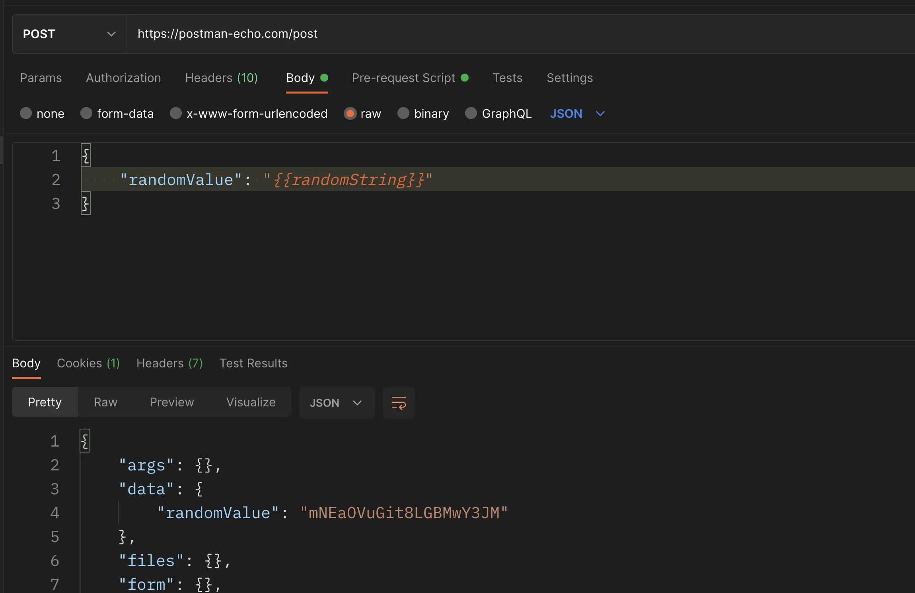The height and width of the screenshot is (593, 915).
Task: Open the request Headers (10) tab
Action: [x=221, y=78]
